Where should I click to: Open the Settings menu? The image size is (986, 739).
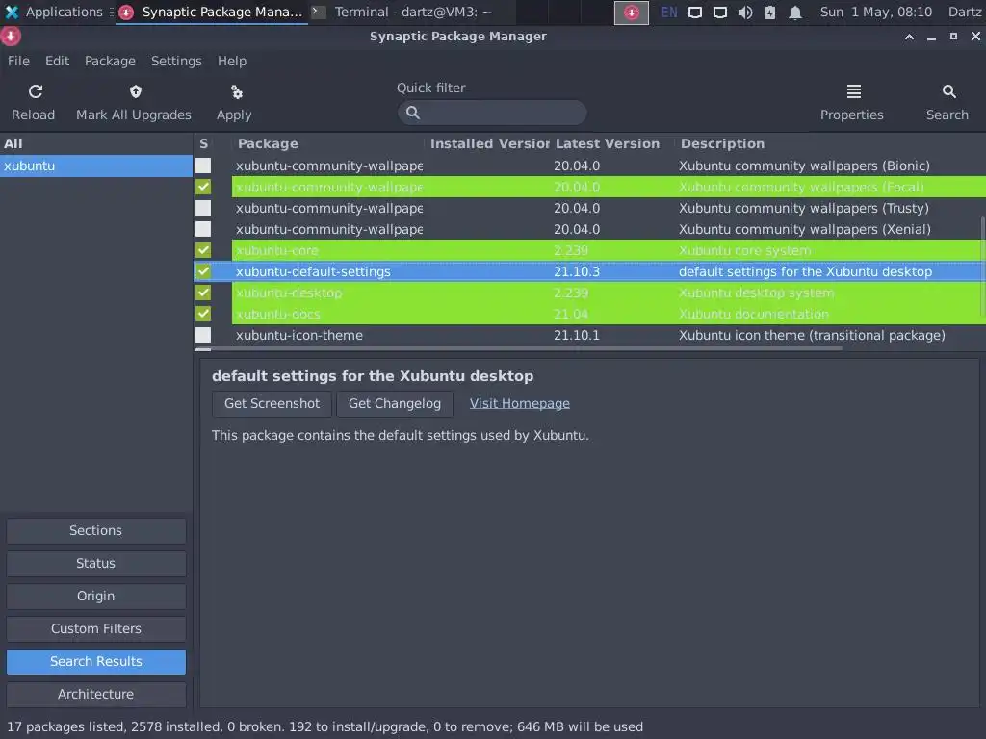[x=176, y=61]
